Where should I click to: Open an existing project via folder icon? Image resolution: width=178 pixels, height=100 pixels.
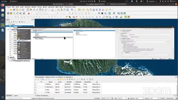click(11, 10)
